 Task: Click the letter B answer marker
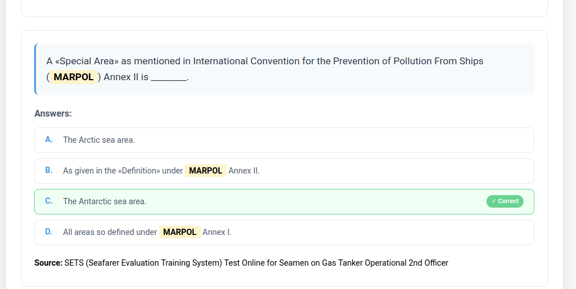point(49,170)
